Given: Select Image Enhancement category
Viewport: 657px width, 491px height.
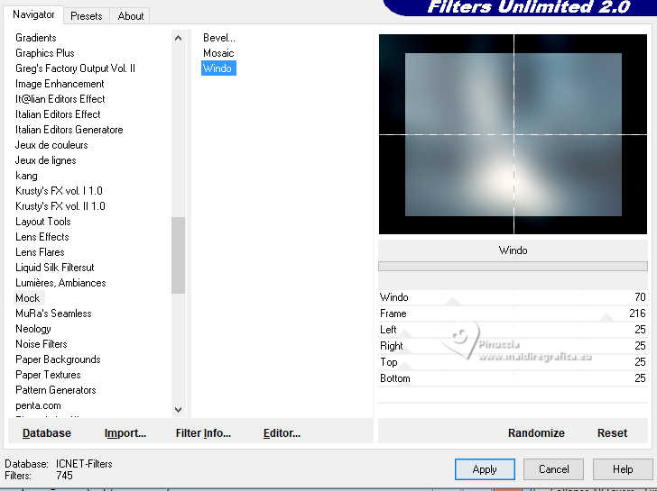Looking at the screenshot, I should click(x=60, y=84).
